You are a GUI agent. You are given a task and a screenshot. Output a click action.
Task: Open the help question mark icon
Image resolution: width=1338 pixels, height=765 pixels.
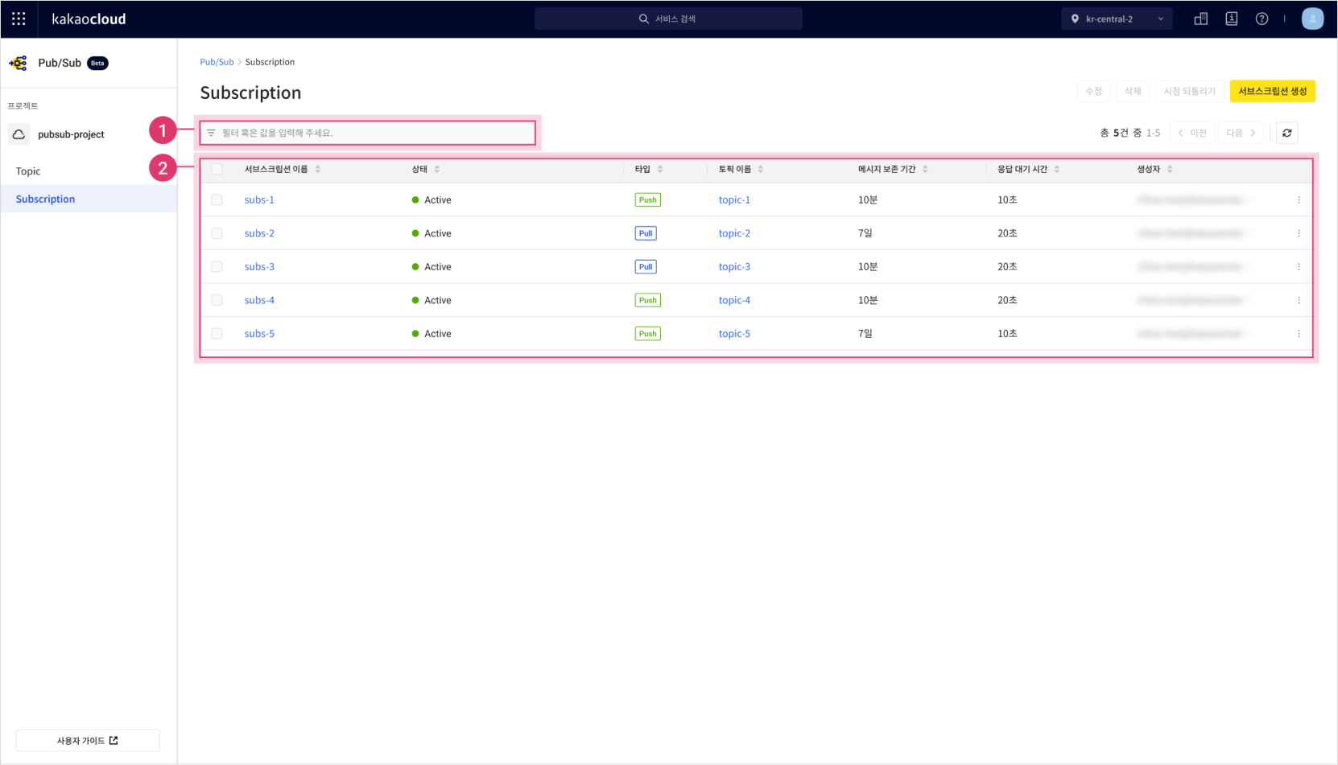[x=1262, y=19]
